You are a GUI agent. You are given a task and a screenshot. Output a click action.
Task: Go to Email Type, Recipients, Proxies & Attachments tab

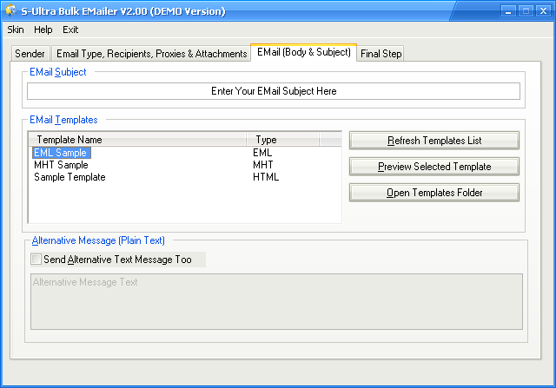coord(151,54)
